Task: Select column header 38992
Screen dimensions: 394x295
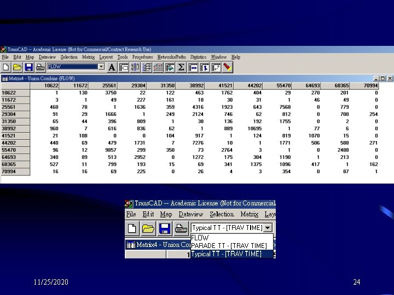Action: click(190, 86)
